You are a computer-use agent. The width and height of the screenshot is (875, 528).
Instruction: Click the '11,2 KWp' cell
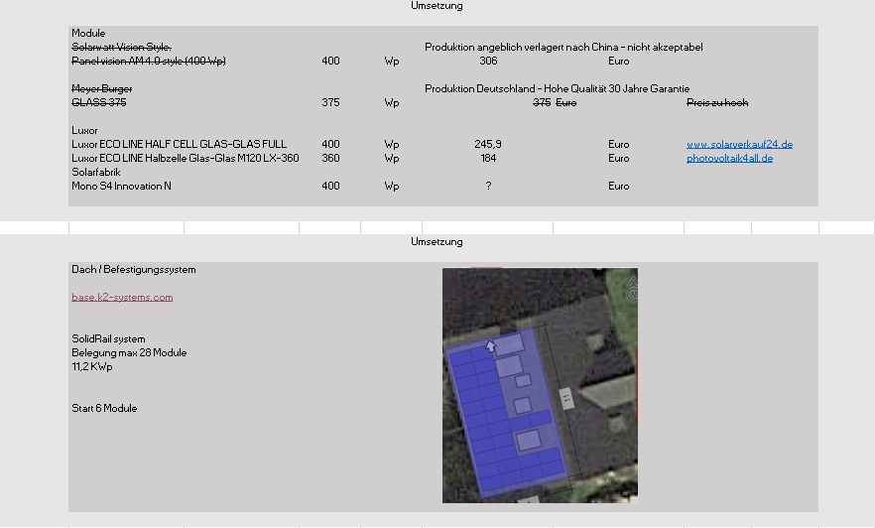[x=92, y=366]
